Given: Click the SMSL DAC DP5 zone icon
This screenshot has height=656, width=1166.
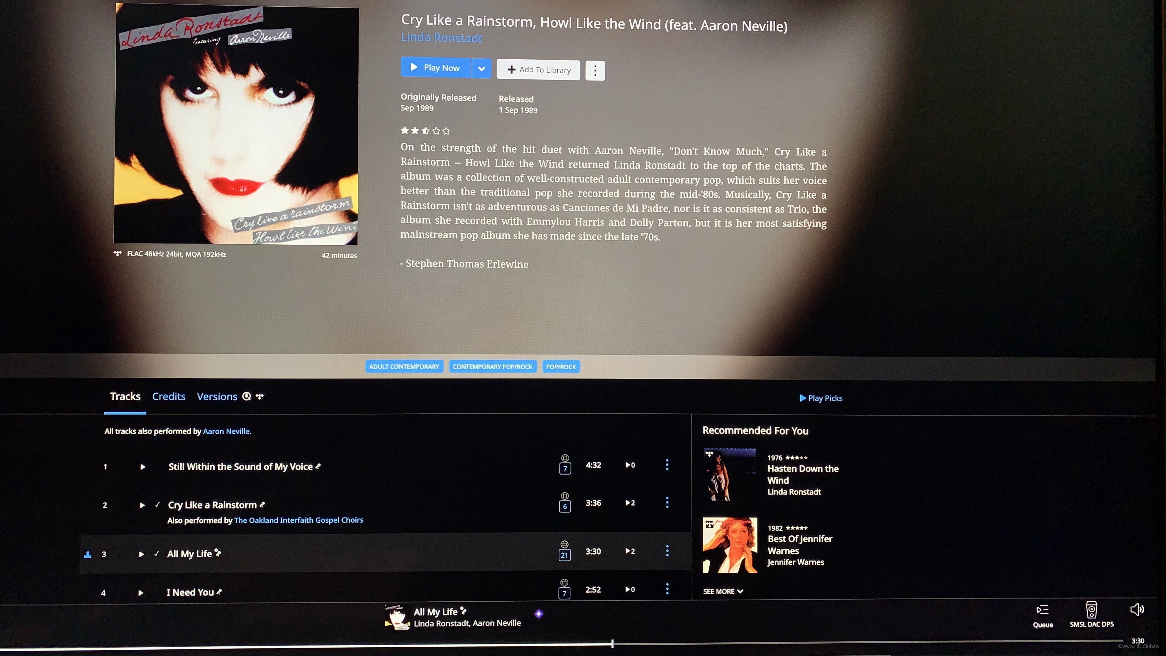Looking at the screenshot, I should [x=1091, y=610].
